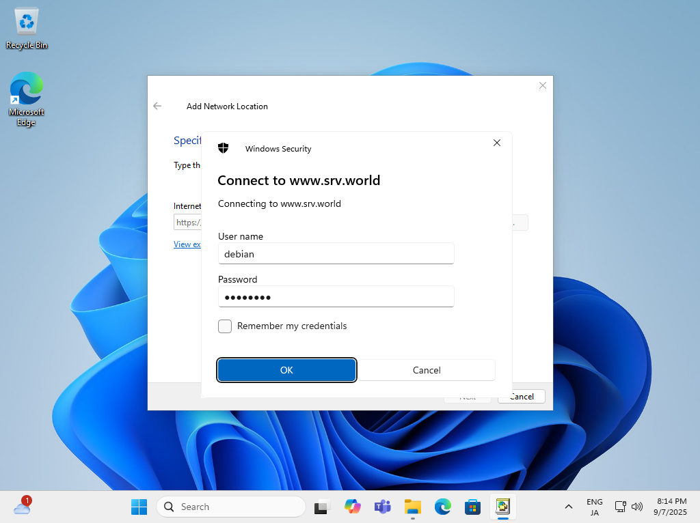Open Task View from the taskbar
This screenshot has width=700, height=523.
click(322, 507)
